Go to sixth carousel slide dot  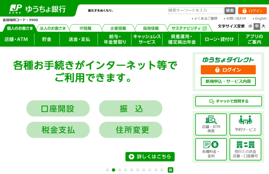[138, 170]
